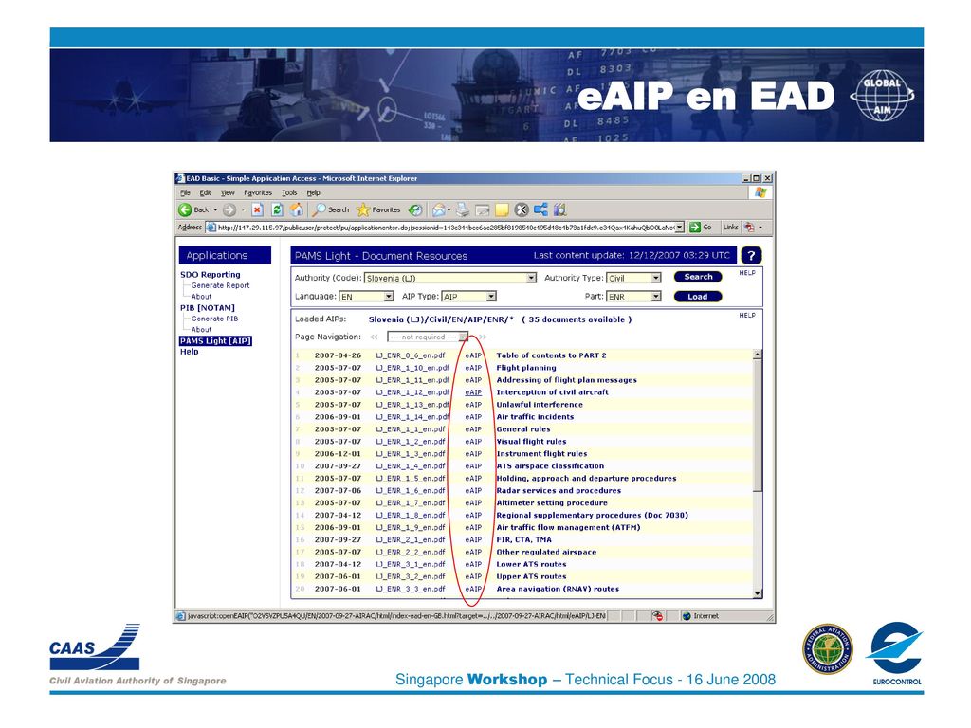The image size is (971, 728).
Task: Click the Print icon in toolbar
Action: [x=463, y=209]
